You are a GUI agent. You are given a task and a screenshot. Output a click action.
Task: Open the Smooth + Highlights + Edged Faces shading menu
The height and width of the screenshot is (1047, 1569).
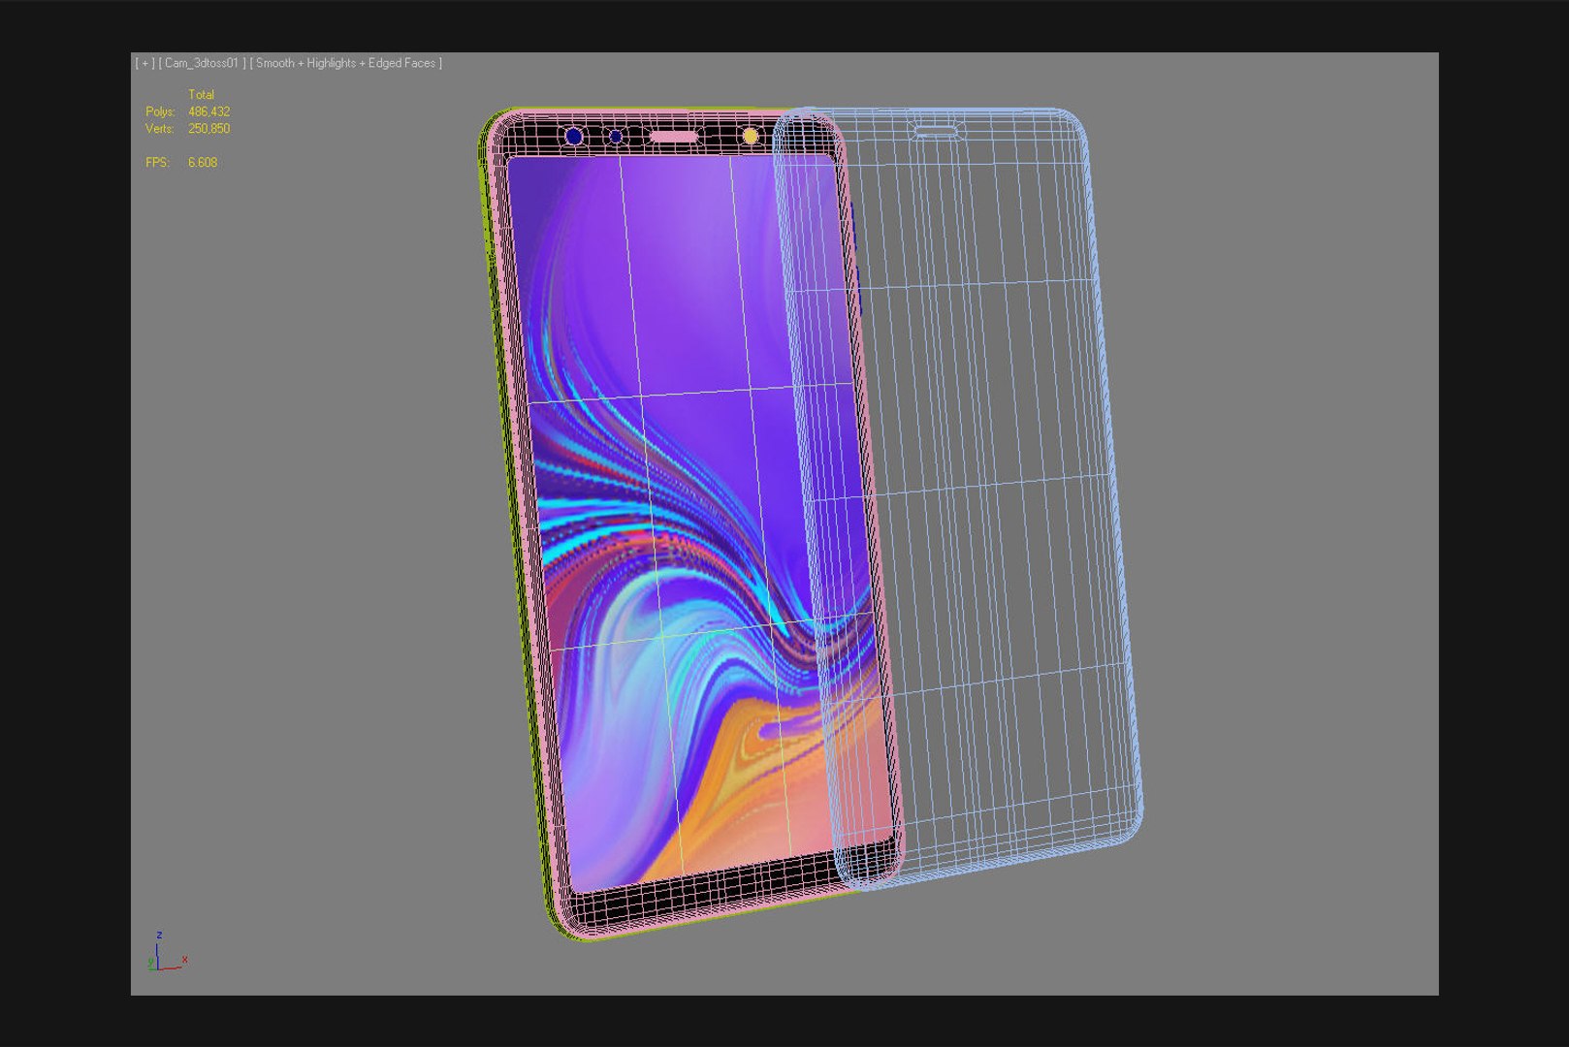tap(346, 63)
